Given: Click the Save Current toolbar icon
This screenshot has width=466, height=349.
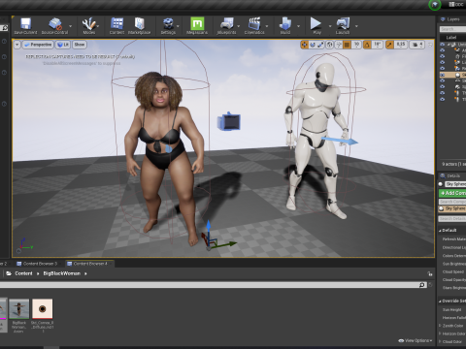Looking at the screenshot, I should coord(25,26).
